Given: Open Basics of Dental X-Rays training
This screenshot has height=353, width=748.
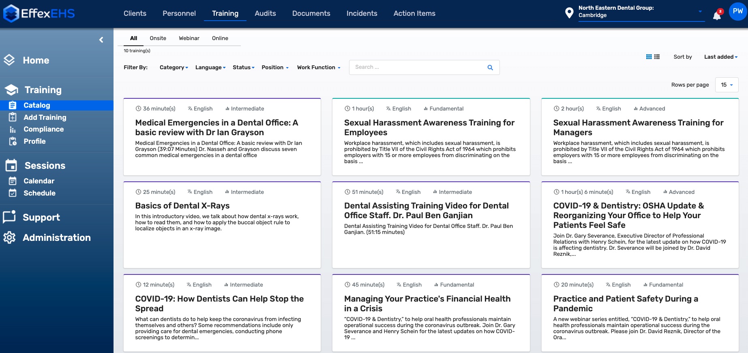Looking at the screenshot, I should coord(222,225).
